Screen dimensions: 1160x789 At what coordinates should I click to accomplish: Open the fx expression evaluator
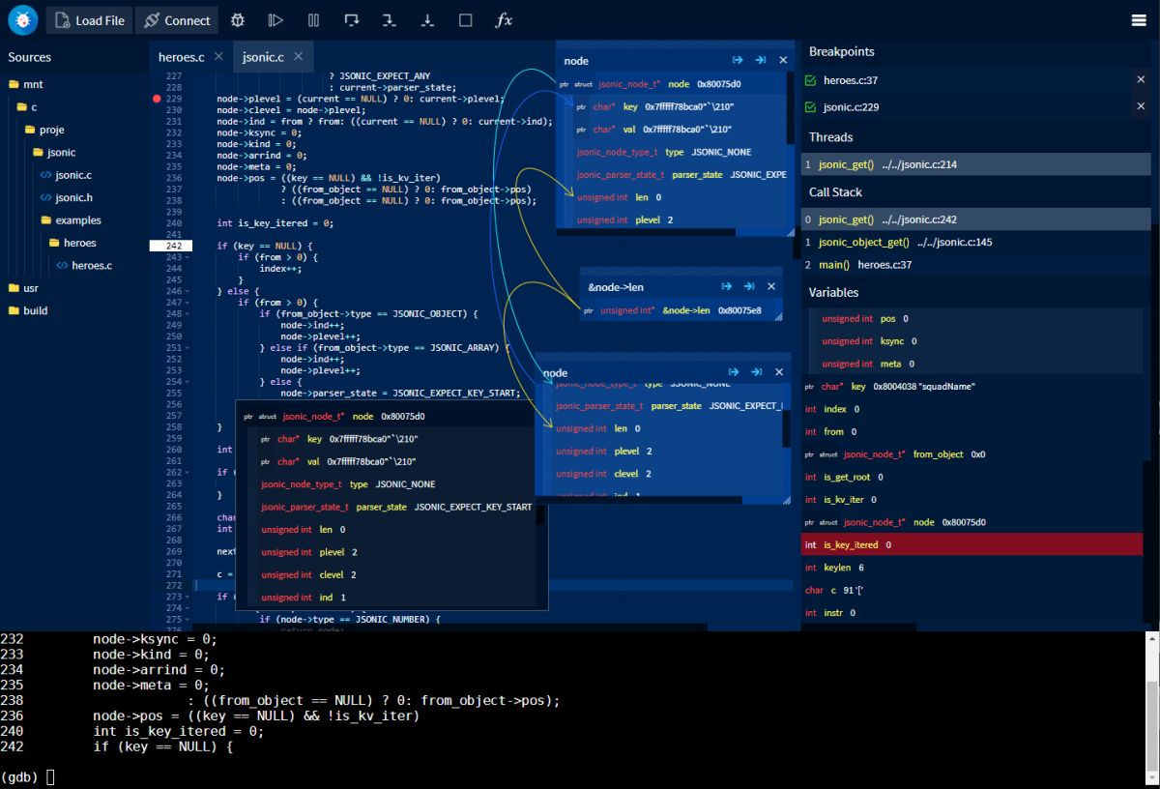pyautogui.click(x=504, y=19)
